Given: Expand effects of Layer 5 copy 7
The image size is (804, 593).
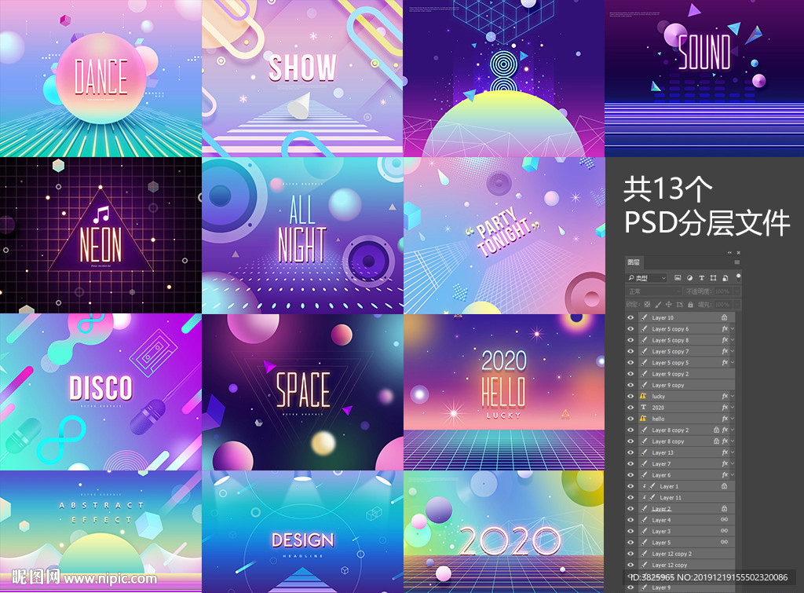Looking at the screenshot, I should point(733,351).
